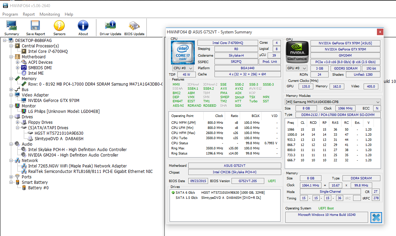The height and width of the screenshot is (236, 396).
Task: Click the Intel Core i7 logo
Action: (x=183, y=53)
